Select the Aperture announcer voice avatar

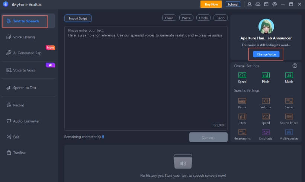pos(266,26)
